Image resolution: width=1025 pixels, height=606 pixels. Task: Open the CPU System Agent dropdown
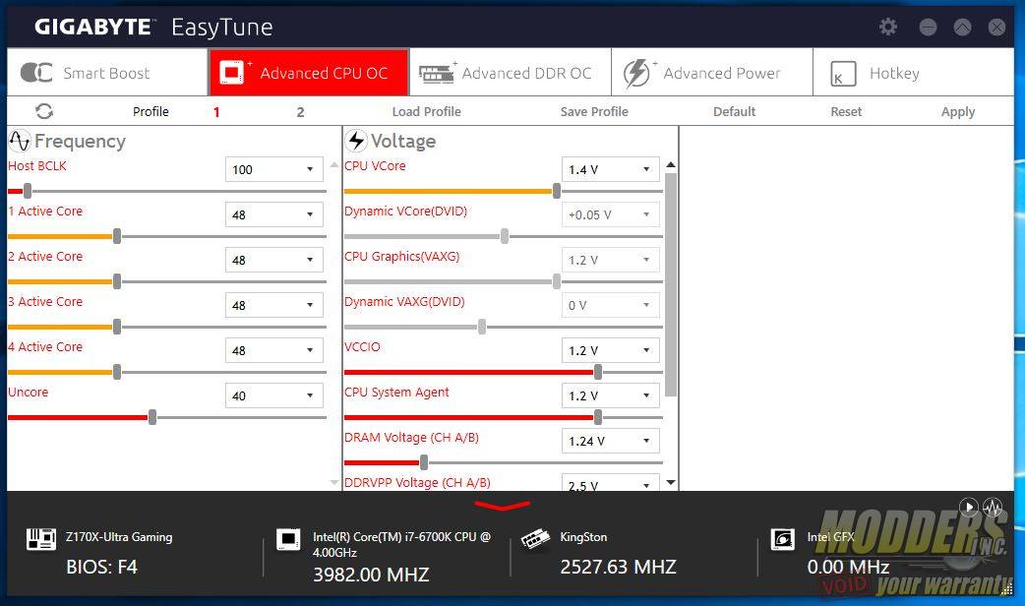[611, 395]
